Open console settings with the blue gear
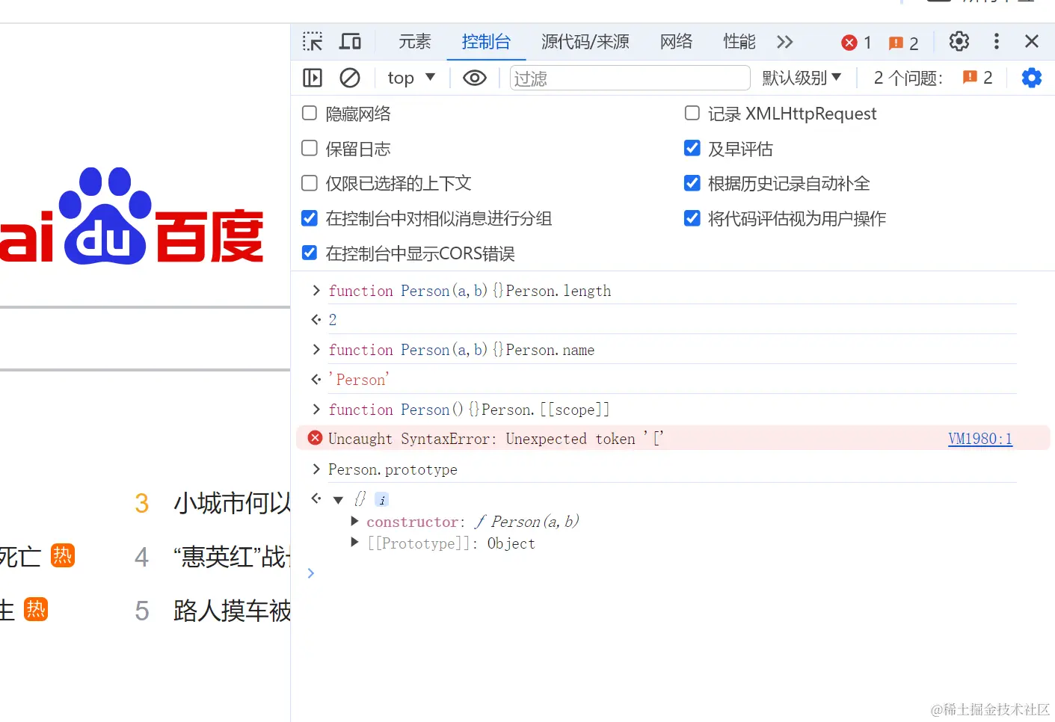 [x=1031, y=77]
